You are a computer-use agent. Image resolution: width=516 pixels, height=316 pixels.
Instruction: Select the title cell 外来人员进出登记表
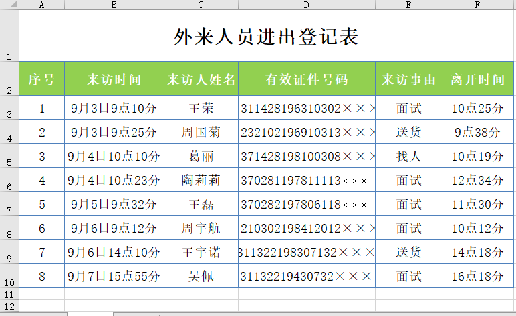(267, 37)
